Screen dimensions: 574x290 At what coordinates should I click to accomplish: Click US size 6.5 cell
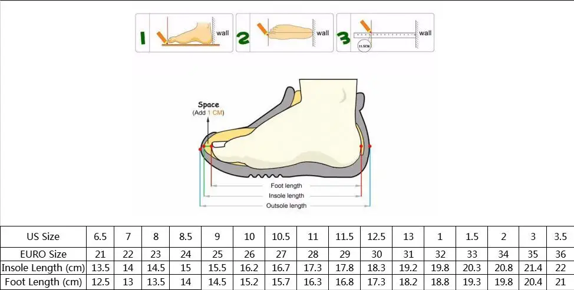[x=100, y=236]
